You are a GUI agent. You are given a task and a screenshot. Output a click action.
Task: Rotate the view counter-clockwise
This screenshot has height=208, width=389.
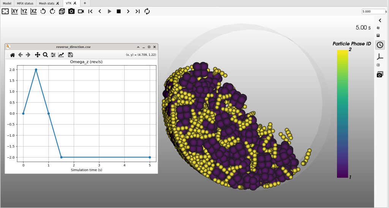(43, 11)
